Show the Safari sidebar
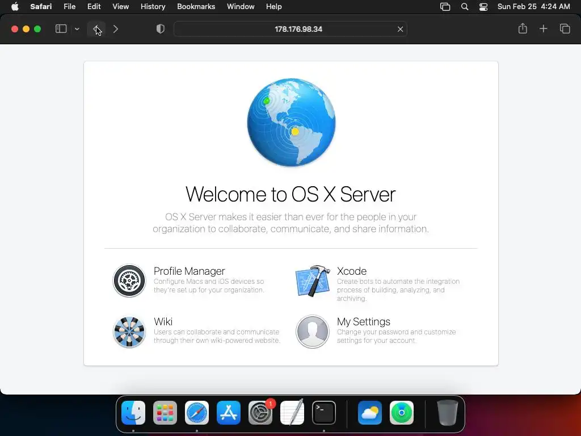The width and height of the screenshot is (581, 436). point(61,29)
